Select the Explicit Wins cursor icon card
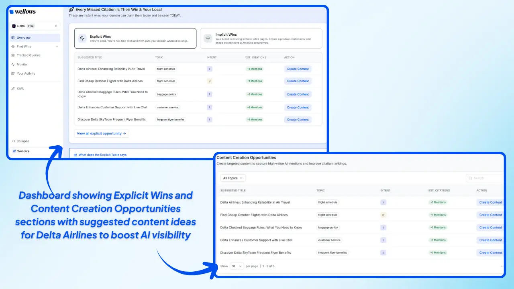Image resolution: width=514 pixels, height=289 pixels. [82, 38]
